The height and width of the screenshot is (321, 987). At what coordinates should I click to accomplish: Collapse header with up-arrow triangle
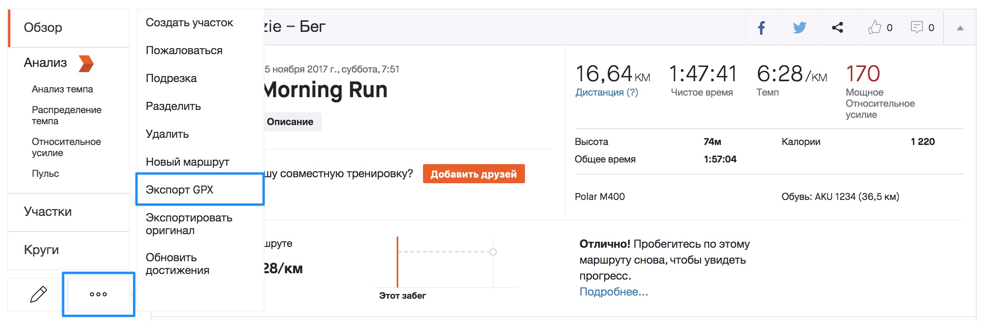(x=960, y=28)
